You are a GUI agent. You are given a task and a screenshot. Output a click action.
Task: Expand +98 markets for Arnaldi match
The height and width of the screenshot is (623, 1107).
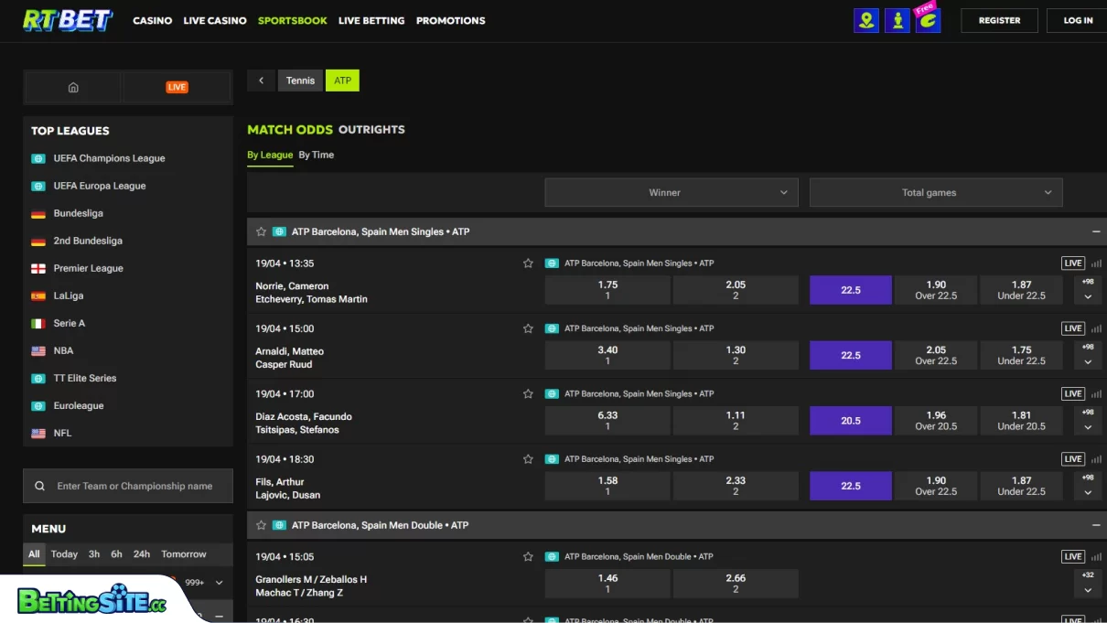point(1088,355)
